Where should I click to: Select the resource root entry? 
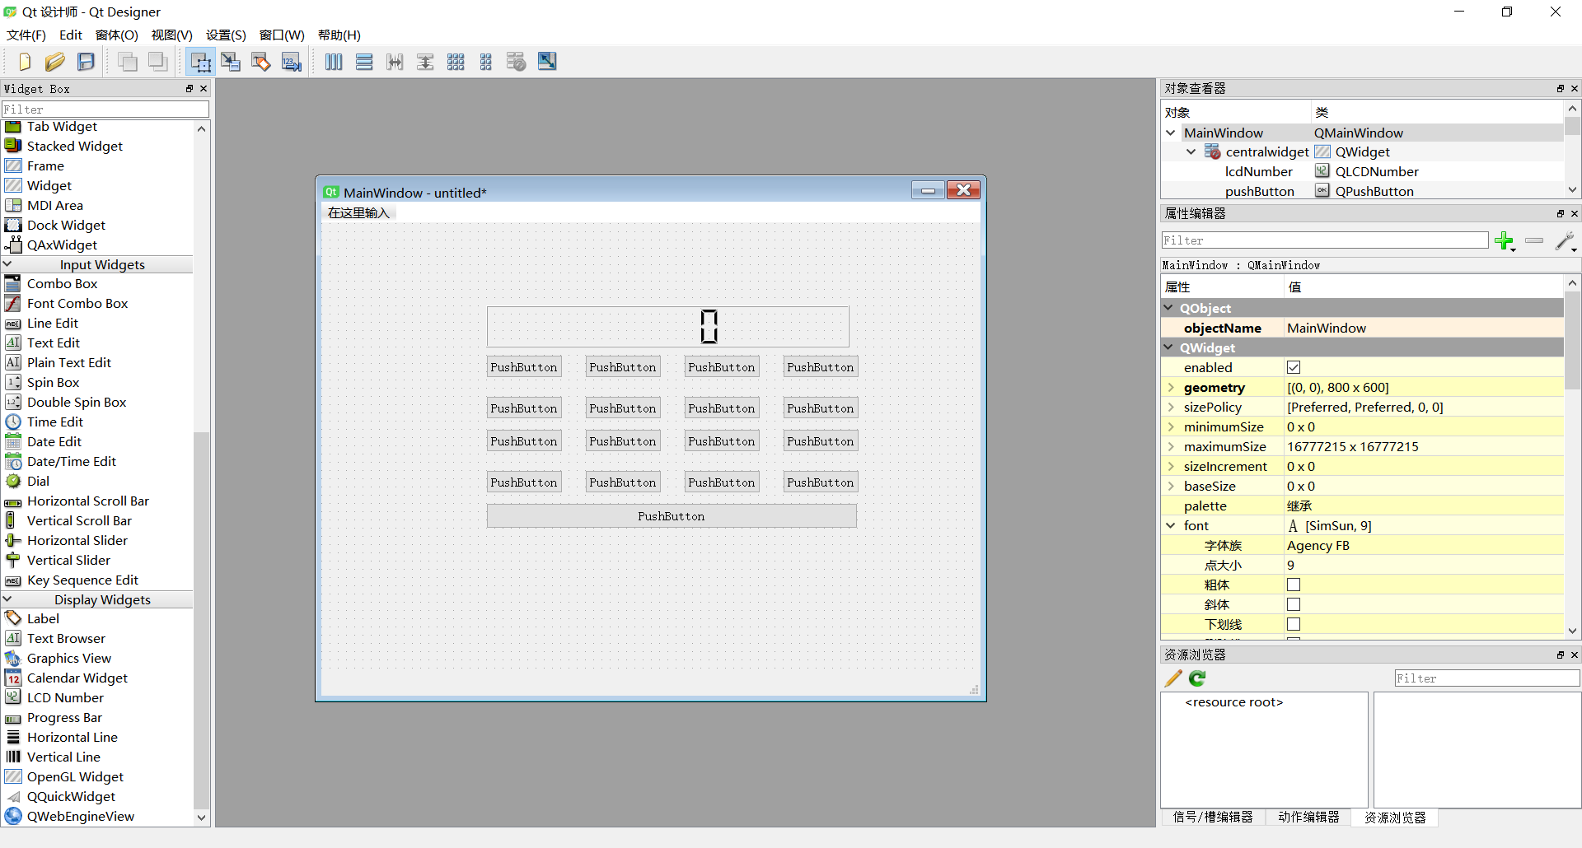(x=1233, y=702)
